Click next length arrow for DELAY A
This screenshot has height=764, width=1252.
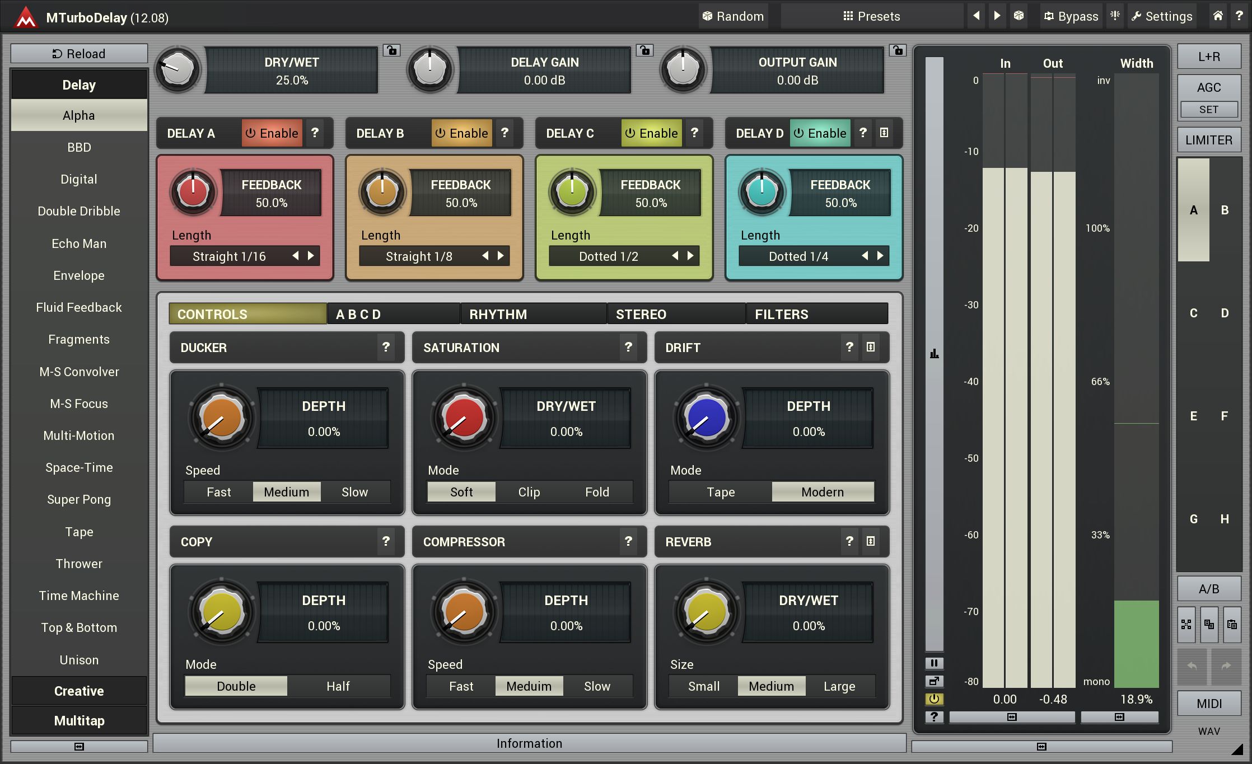pyautogui.click(x=311, y=256)
